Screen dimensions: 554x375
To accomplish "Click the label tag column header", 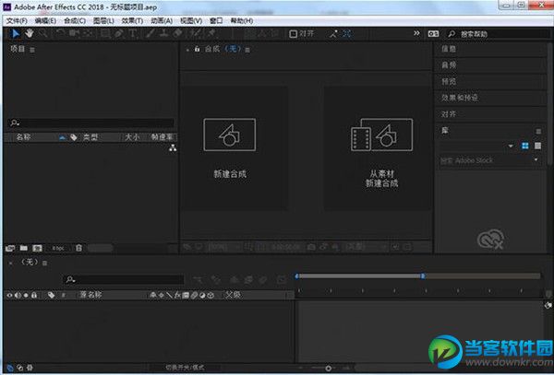I will [74, 137].
